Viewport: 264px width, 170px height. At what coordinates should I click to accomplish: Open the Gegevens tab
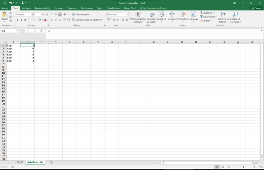(72, 8)
